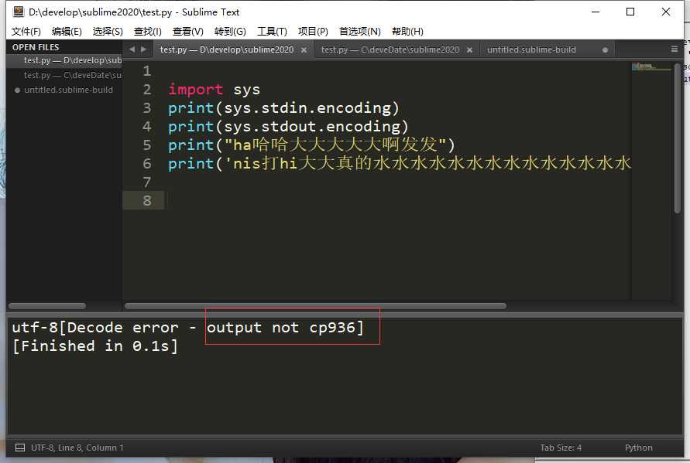Switch to test.py D\develop\sublime2020 tab
Image resolution: width=690 pixels, height=463 pixels.
pos(227,49)
